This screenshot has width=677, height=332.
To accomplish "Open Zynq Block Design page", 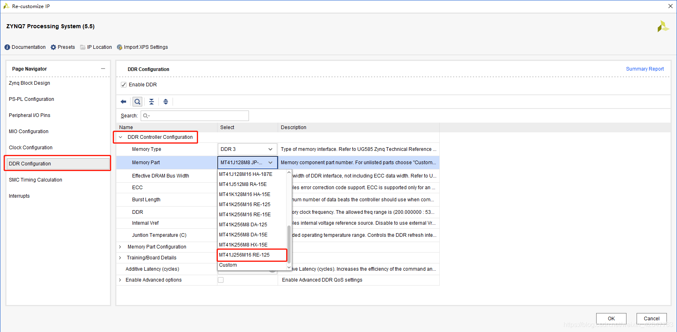I will [x=30, y=83].
